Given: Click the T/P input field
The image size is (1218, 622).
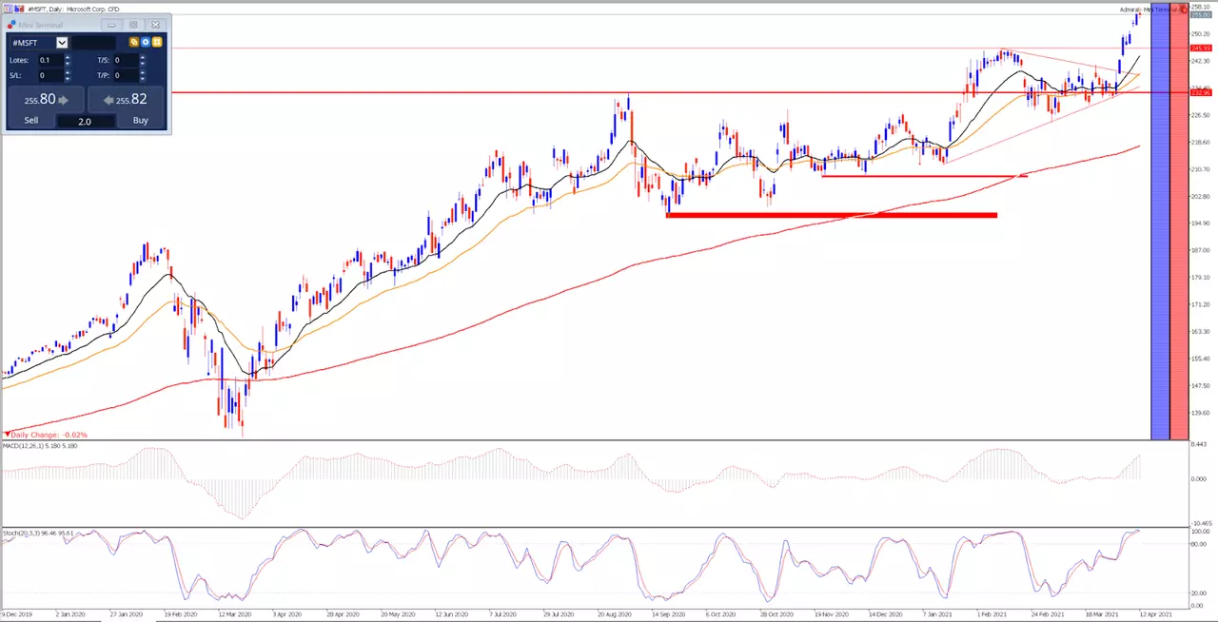Looking at the screenshot, I should 126,75.
